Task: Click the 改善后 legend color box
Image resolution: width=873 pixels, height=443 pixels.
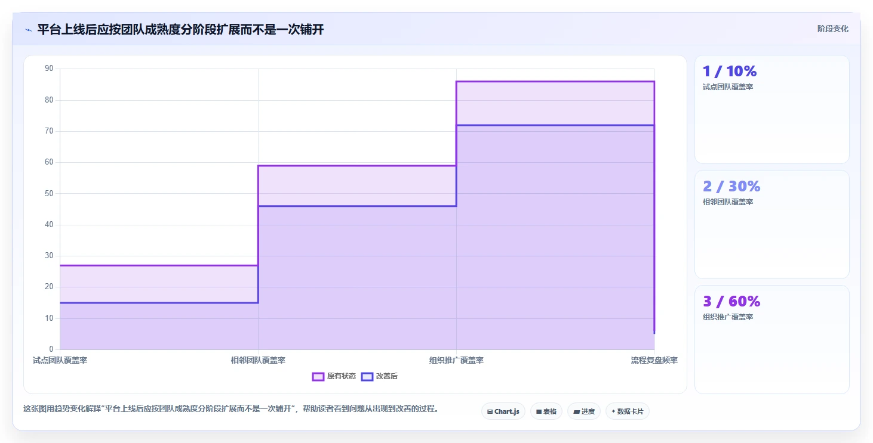Action: pos(367,376)
